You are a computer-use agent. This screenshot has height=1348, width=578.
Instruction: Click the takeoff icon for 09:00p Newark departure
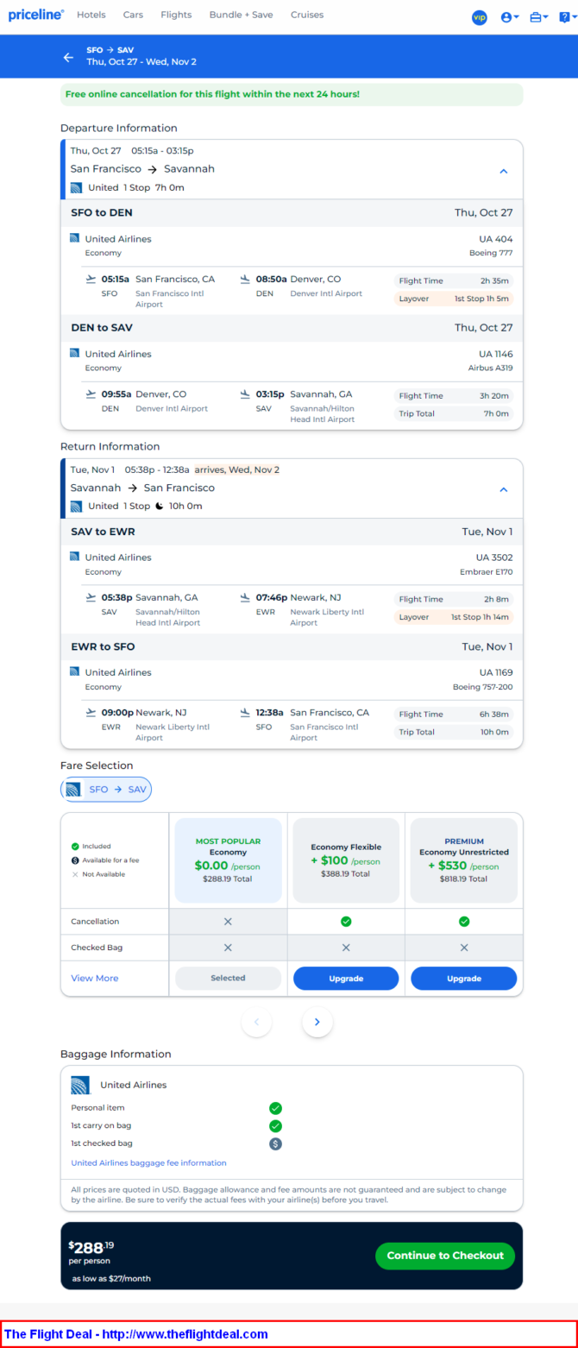tap(91, 712)
